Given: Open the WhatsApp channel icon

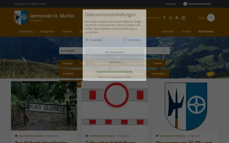Looking at the screenshot, I should click(171, 18).
